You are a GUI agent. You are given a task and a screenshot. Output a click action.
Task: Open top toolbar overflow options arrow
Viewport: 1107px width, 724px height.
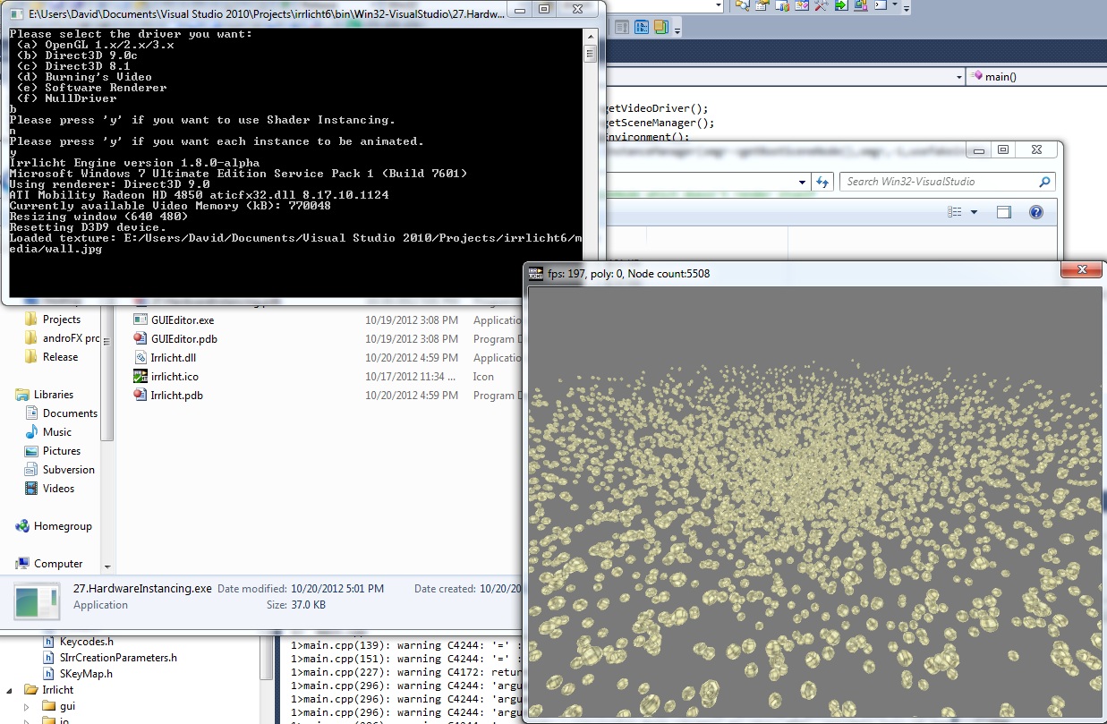[x=907, y=8]
